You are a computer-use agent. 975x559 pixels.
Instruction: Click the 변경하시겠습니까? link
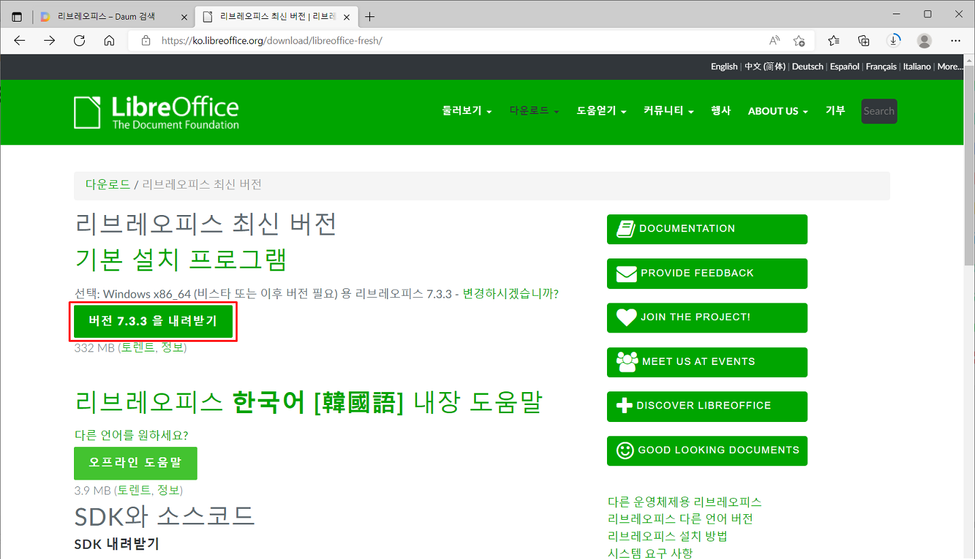511,294
